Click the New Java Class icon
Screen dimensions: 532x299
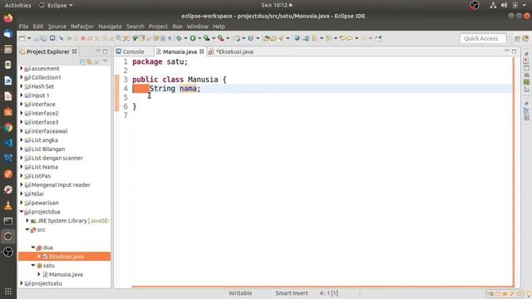click(251, 38)
